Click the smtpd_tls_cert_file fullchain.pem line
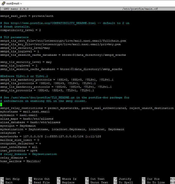This screenshot has width=175, height=184. [63, 41]
